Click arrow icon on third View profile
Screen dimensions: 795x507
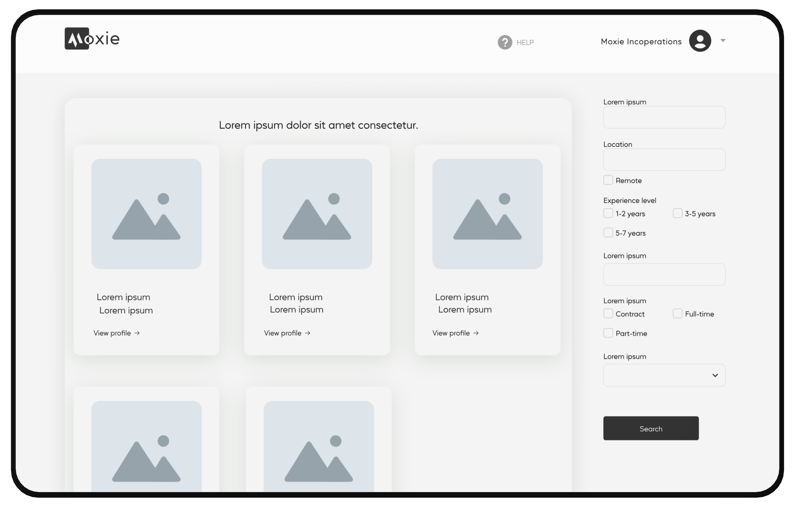(x=476, y=333)
